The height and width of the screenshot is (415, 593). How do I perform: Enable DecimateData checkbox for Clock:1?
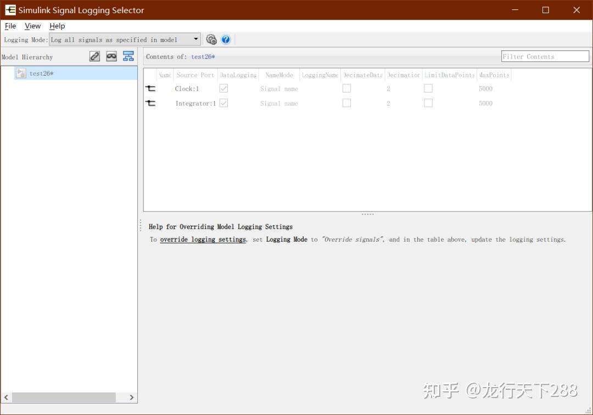coord(346,88)
